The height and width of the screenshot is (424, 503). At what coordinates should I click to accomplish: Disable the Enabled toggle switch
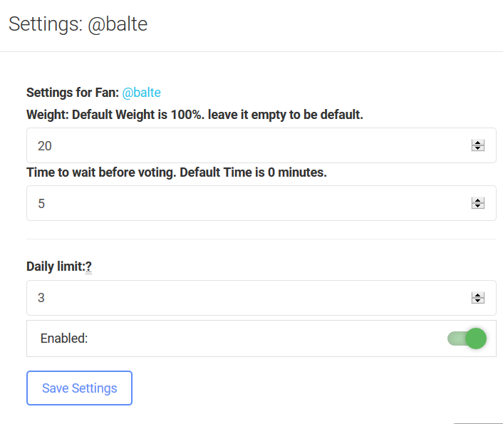click(x=467, y=338)
